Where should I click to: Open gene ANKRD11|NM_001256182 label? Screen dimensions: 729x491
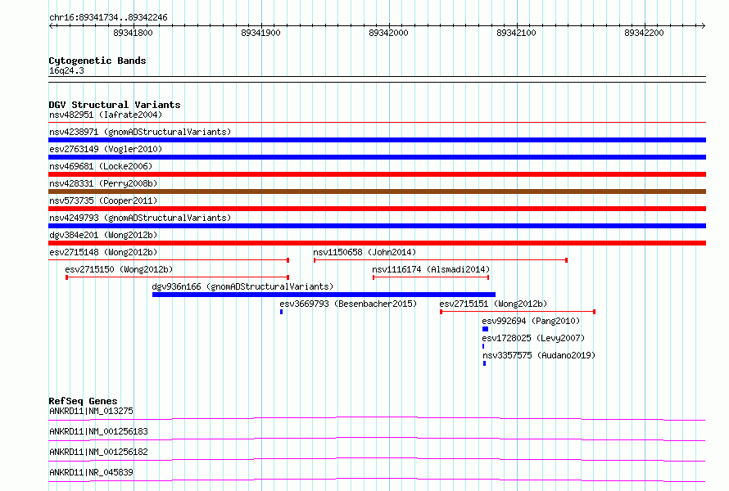click(x=98, y=452)
